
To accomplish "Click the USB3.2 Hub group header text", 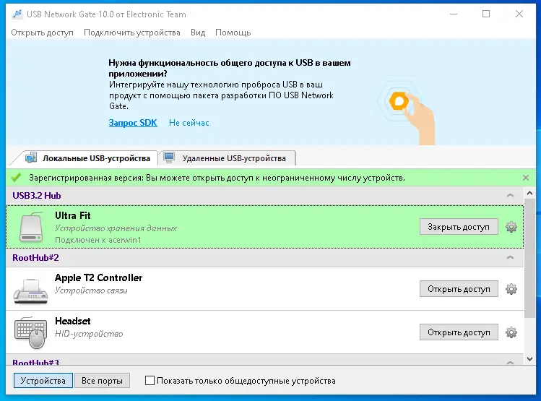I will tap(37, 196).
